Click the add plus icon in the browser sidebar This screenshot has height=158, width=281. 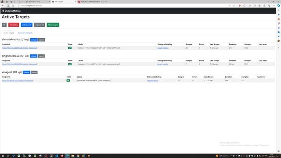point(279,48)
